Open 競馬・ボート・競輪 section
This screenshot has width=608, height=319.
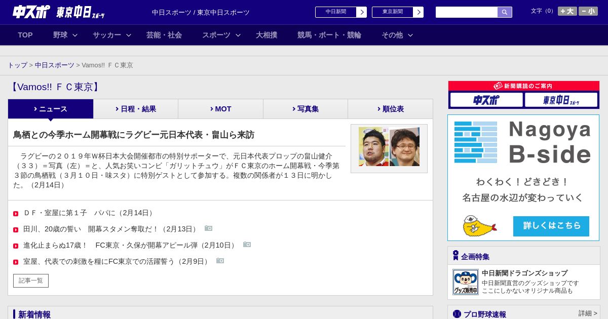(329, 35)
